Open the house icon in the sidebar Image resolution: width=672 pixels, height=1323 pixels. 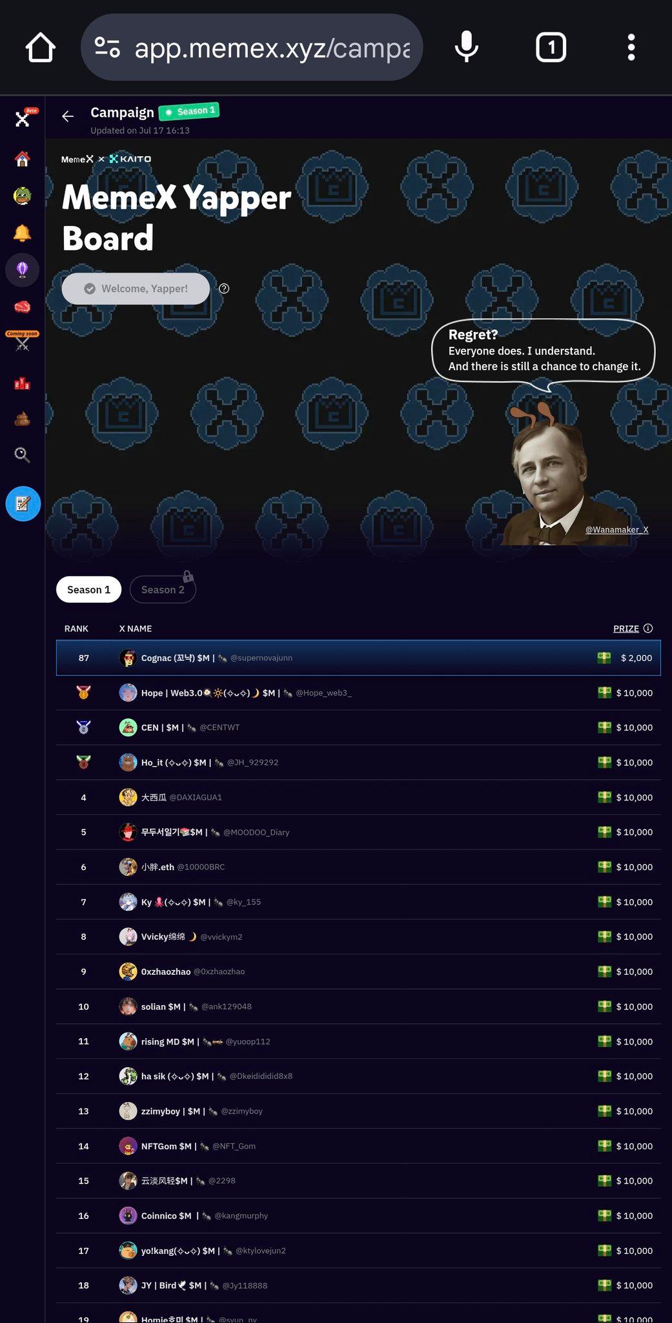[x=23, y=159]
